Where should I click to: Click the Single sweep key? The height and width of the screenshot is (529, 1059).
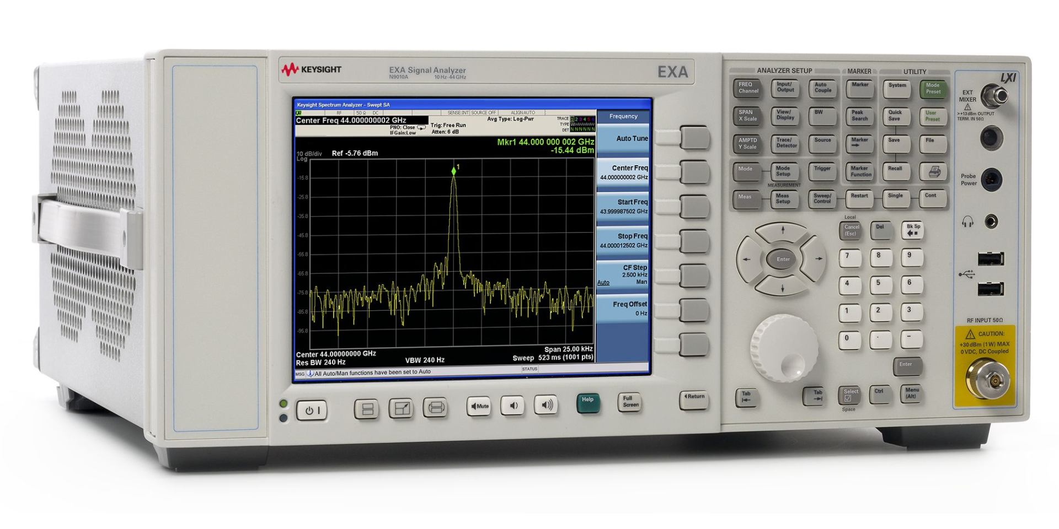[x=896, y=199]
